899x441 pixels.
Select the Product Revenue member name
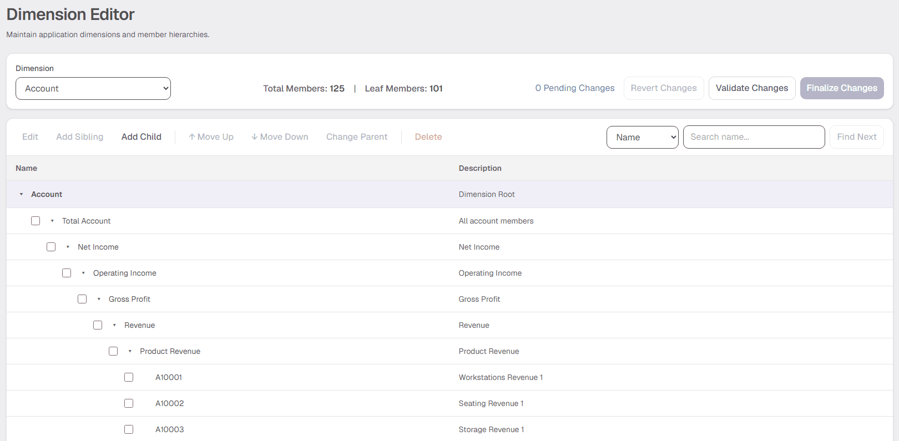click(x=170, y=351)
